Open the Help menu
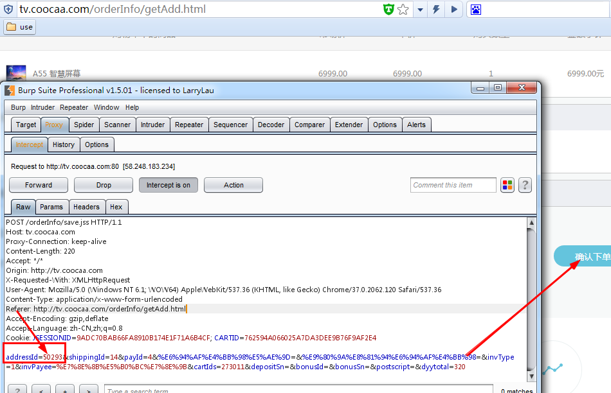The width and height of the screenshot is (611, 393). click(x=132, y=107)
